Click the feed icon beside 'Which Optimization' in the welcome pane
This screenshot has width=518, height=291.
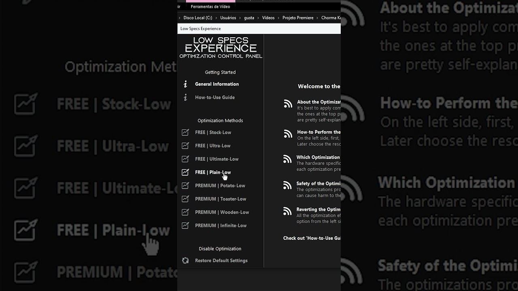[x=287, y=159]
